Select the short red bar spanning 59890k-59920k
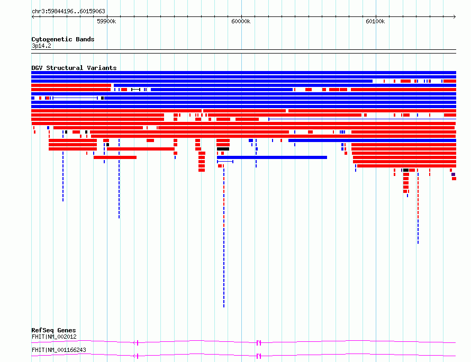Image resolution: width=471 pixels, height=362 pixels. (x=115, y=157)
